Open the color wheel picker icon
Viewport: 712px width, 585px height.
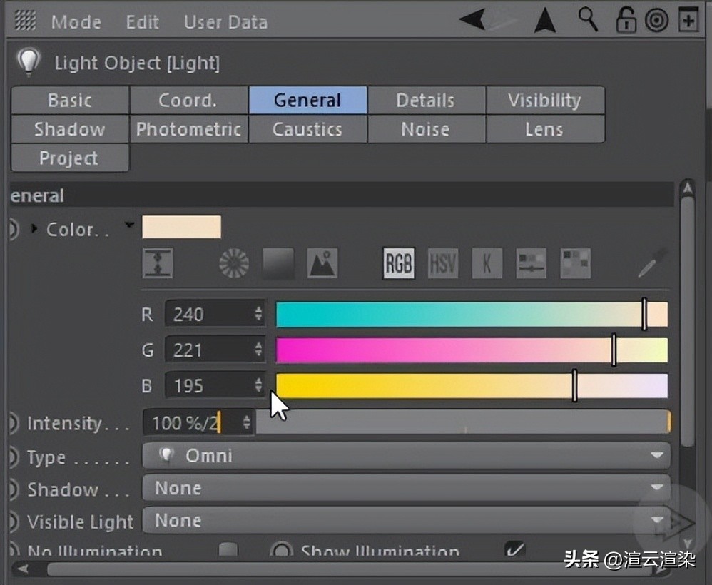click(233, 263)
